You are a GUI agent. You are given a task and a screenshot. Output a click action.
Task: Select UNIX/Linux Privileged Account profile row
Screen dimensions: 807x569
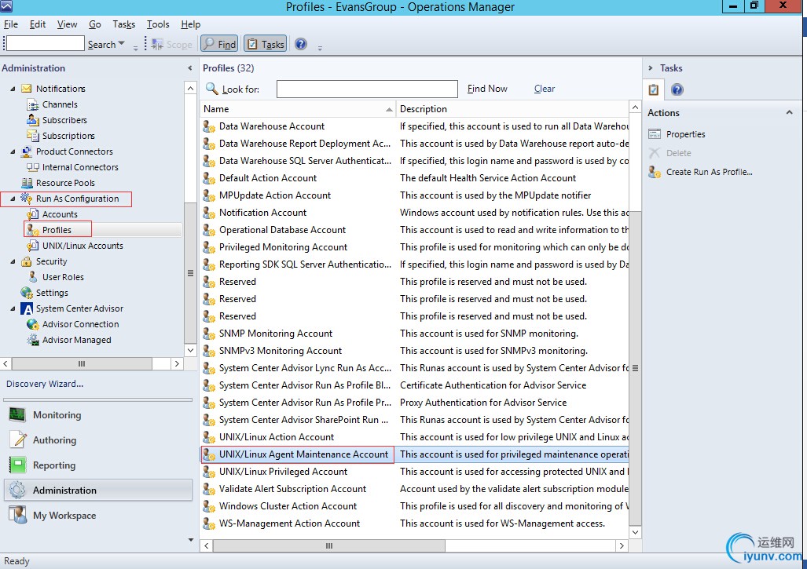[x=283, y=472]
